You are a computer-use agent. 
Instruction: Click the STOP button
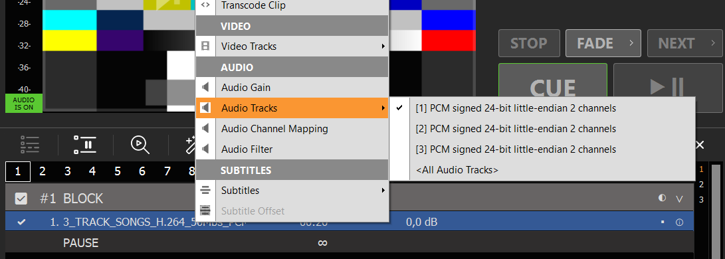coord(529,43)
